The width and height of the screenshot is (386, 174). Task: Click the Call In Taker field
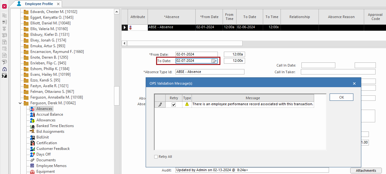(338, 72)
